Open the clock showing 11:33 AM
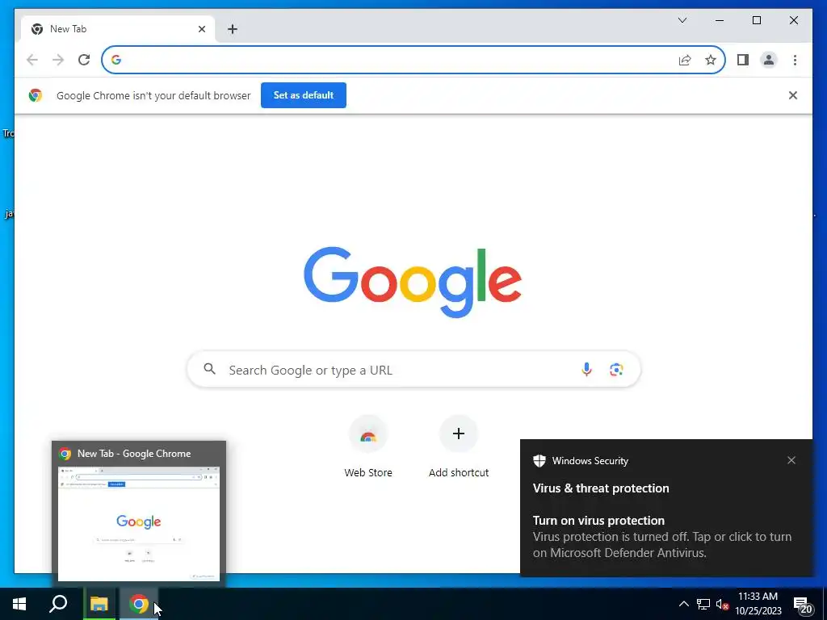 (758, 604)
